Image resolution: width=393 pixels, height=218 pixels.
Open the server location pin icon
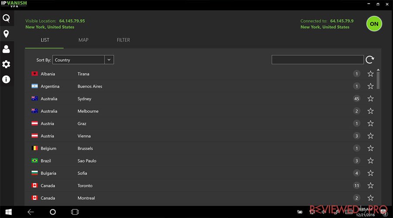pyautogui.click(x=6, y=34)
